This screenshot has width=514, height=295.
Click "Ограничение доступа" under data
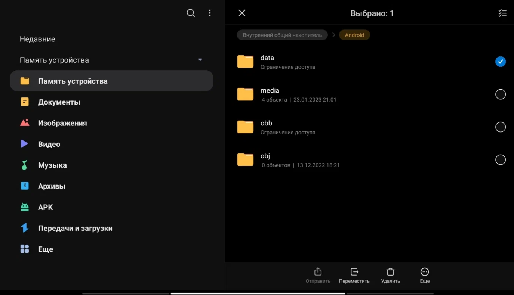[288, 67]
